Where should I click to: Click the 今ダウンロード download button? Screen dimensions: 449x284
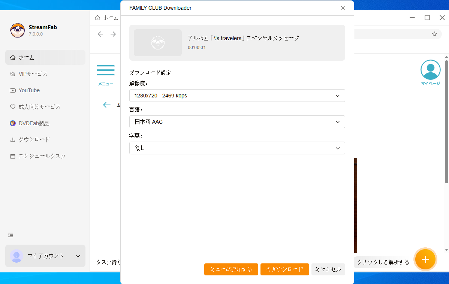[x=284, y=269]
